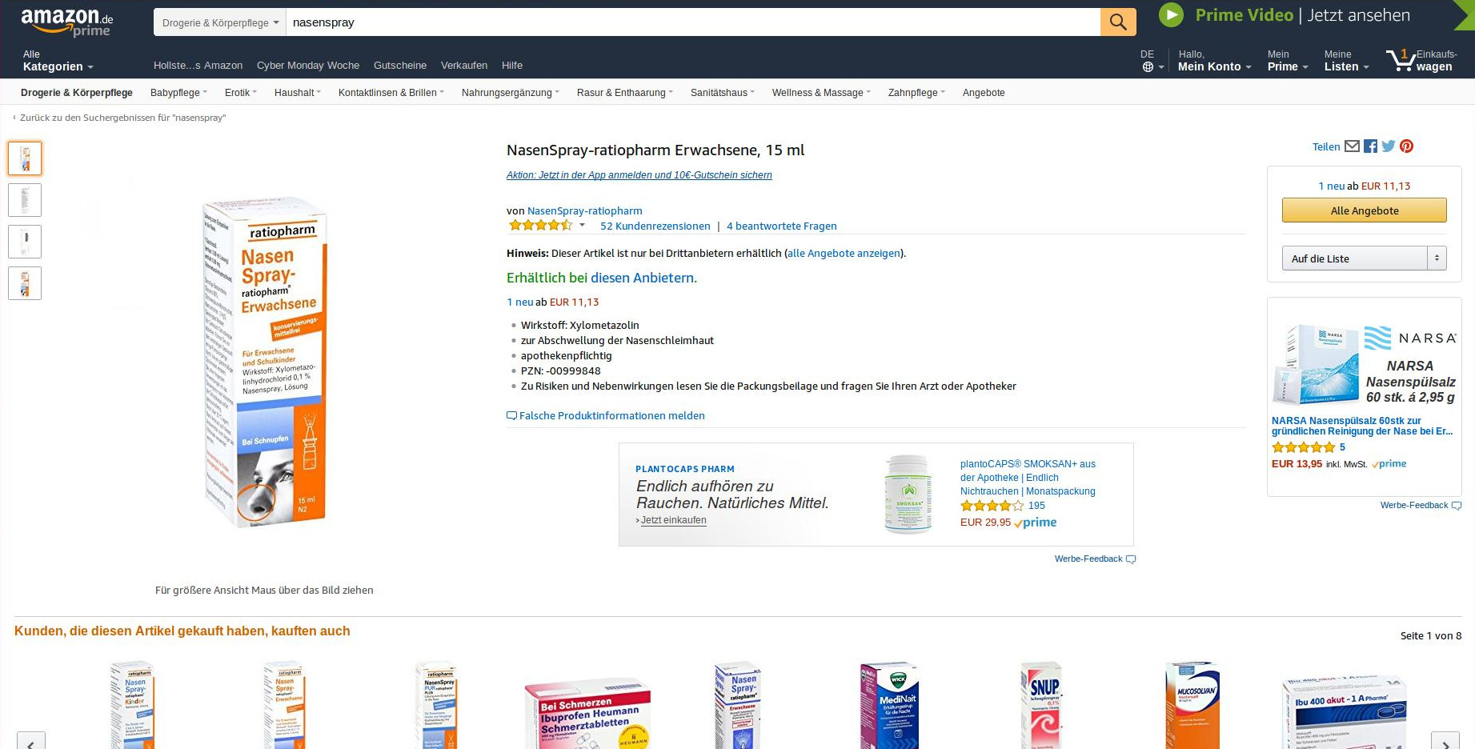Image resolution: width=1475 pixels, height=749 pixels.
Task: Pin the product on Pinterest
Action: click(1406, 146)
